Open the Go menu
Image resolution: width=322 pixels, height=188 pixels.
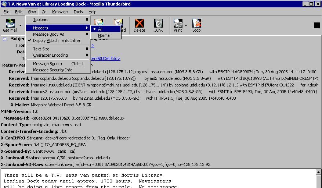(x=44, y=12)
